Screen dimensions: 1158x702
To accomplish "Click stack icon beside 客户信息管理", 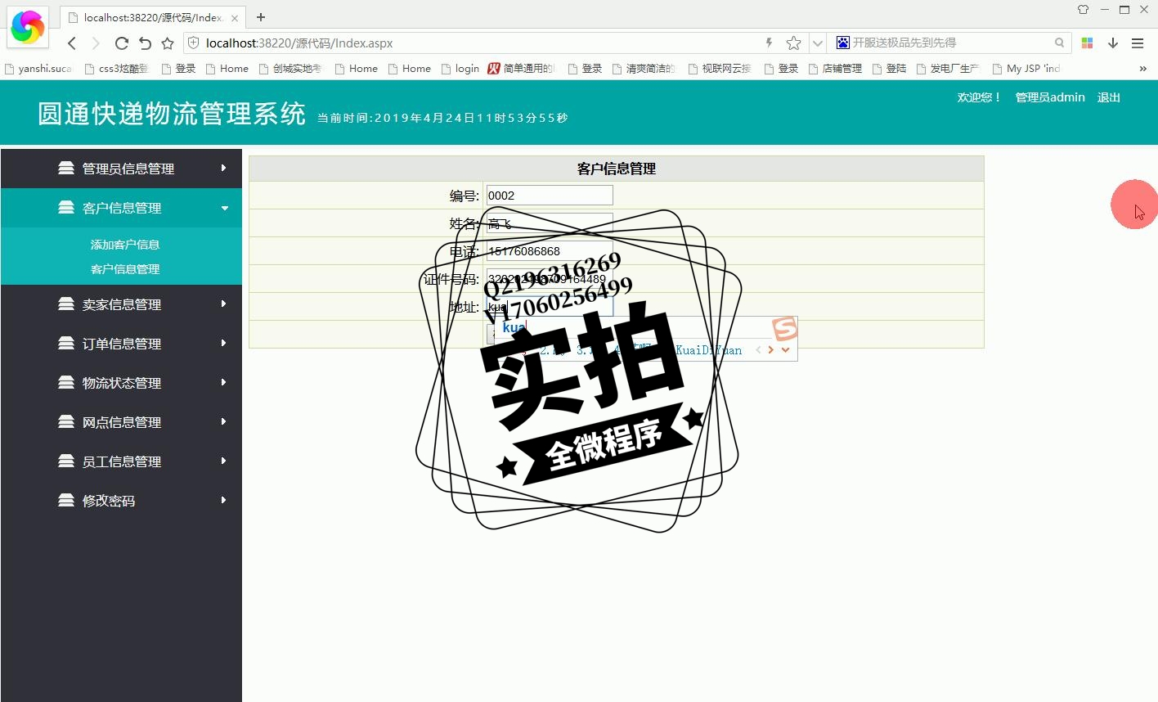I will click(66, 207).
